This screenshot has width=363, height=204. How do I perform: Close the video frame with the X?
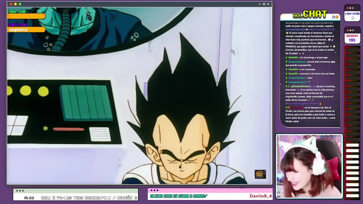pos(268,4)
